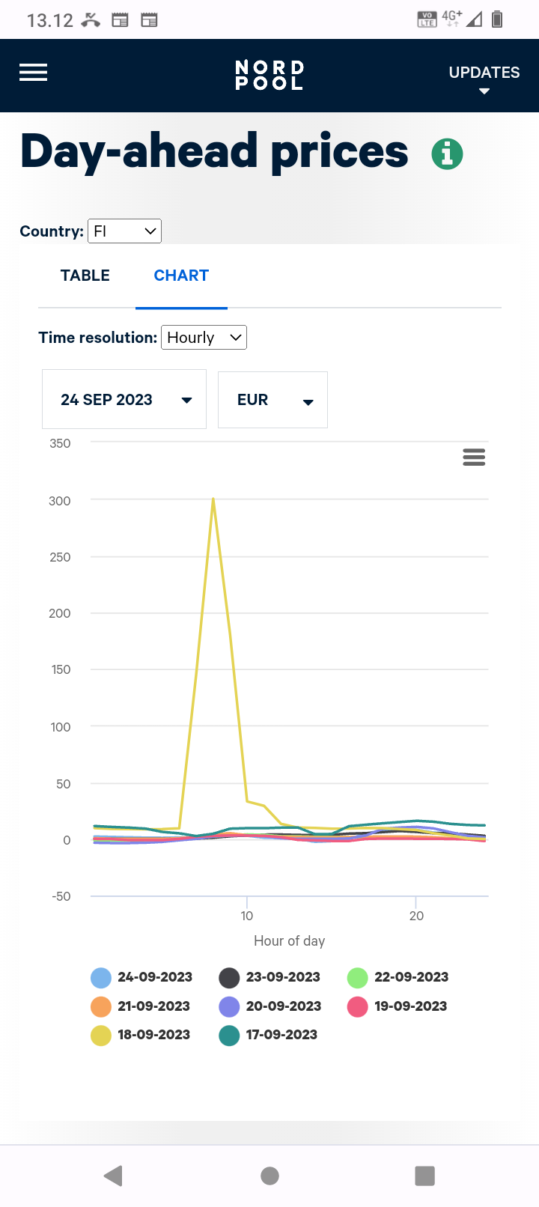This screenshot has height=1207, width=539.
Task: Tap the battery status icon
Action: click(x=497, y=19)
